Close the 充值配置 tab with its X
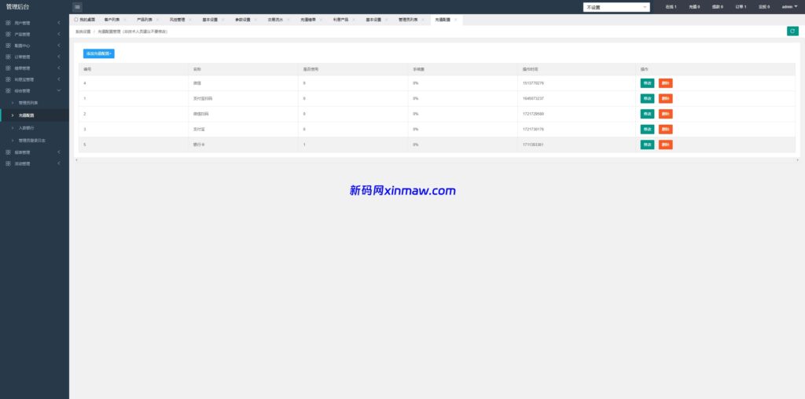This screenshot has width=805, height=399. pyautogui.click(x=455, y=19)
